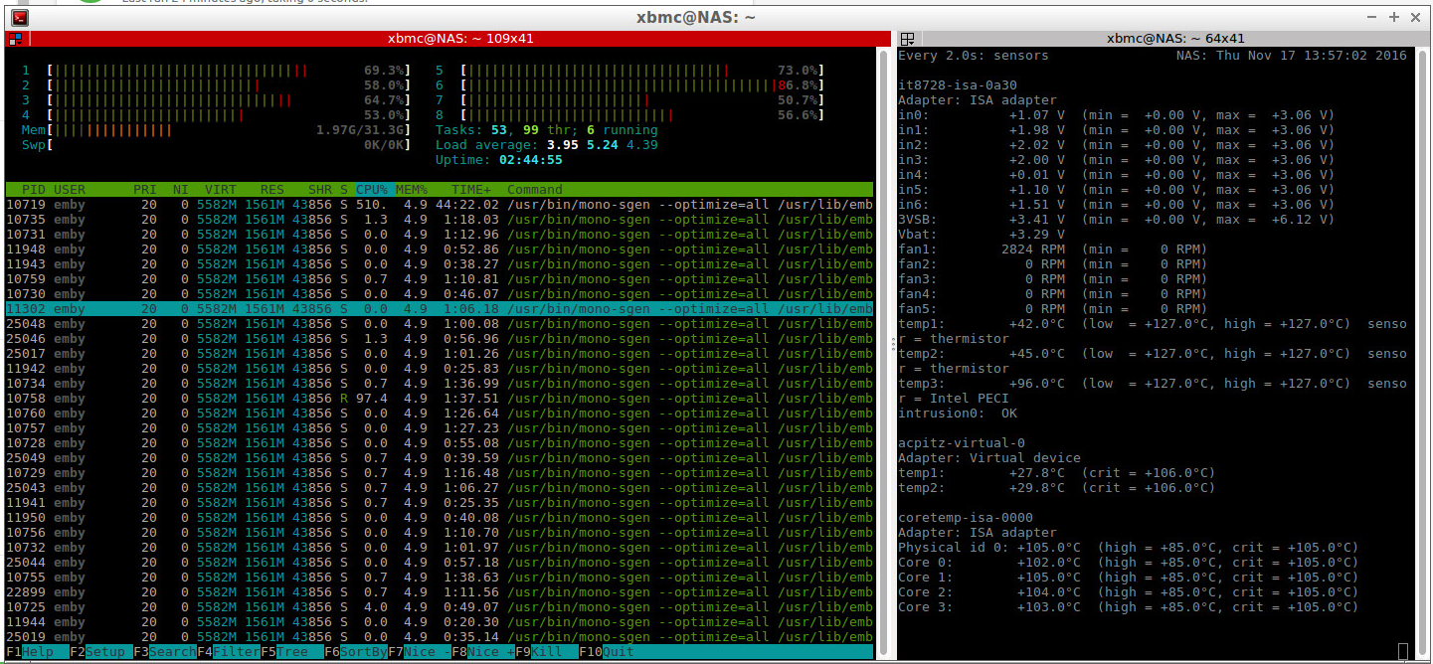Click the Core 3 +103.0°C reading
This screenshot has height=664, width=1433.
pyautogui.click(x=1129, y=607)
